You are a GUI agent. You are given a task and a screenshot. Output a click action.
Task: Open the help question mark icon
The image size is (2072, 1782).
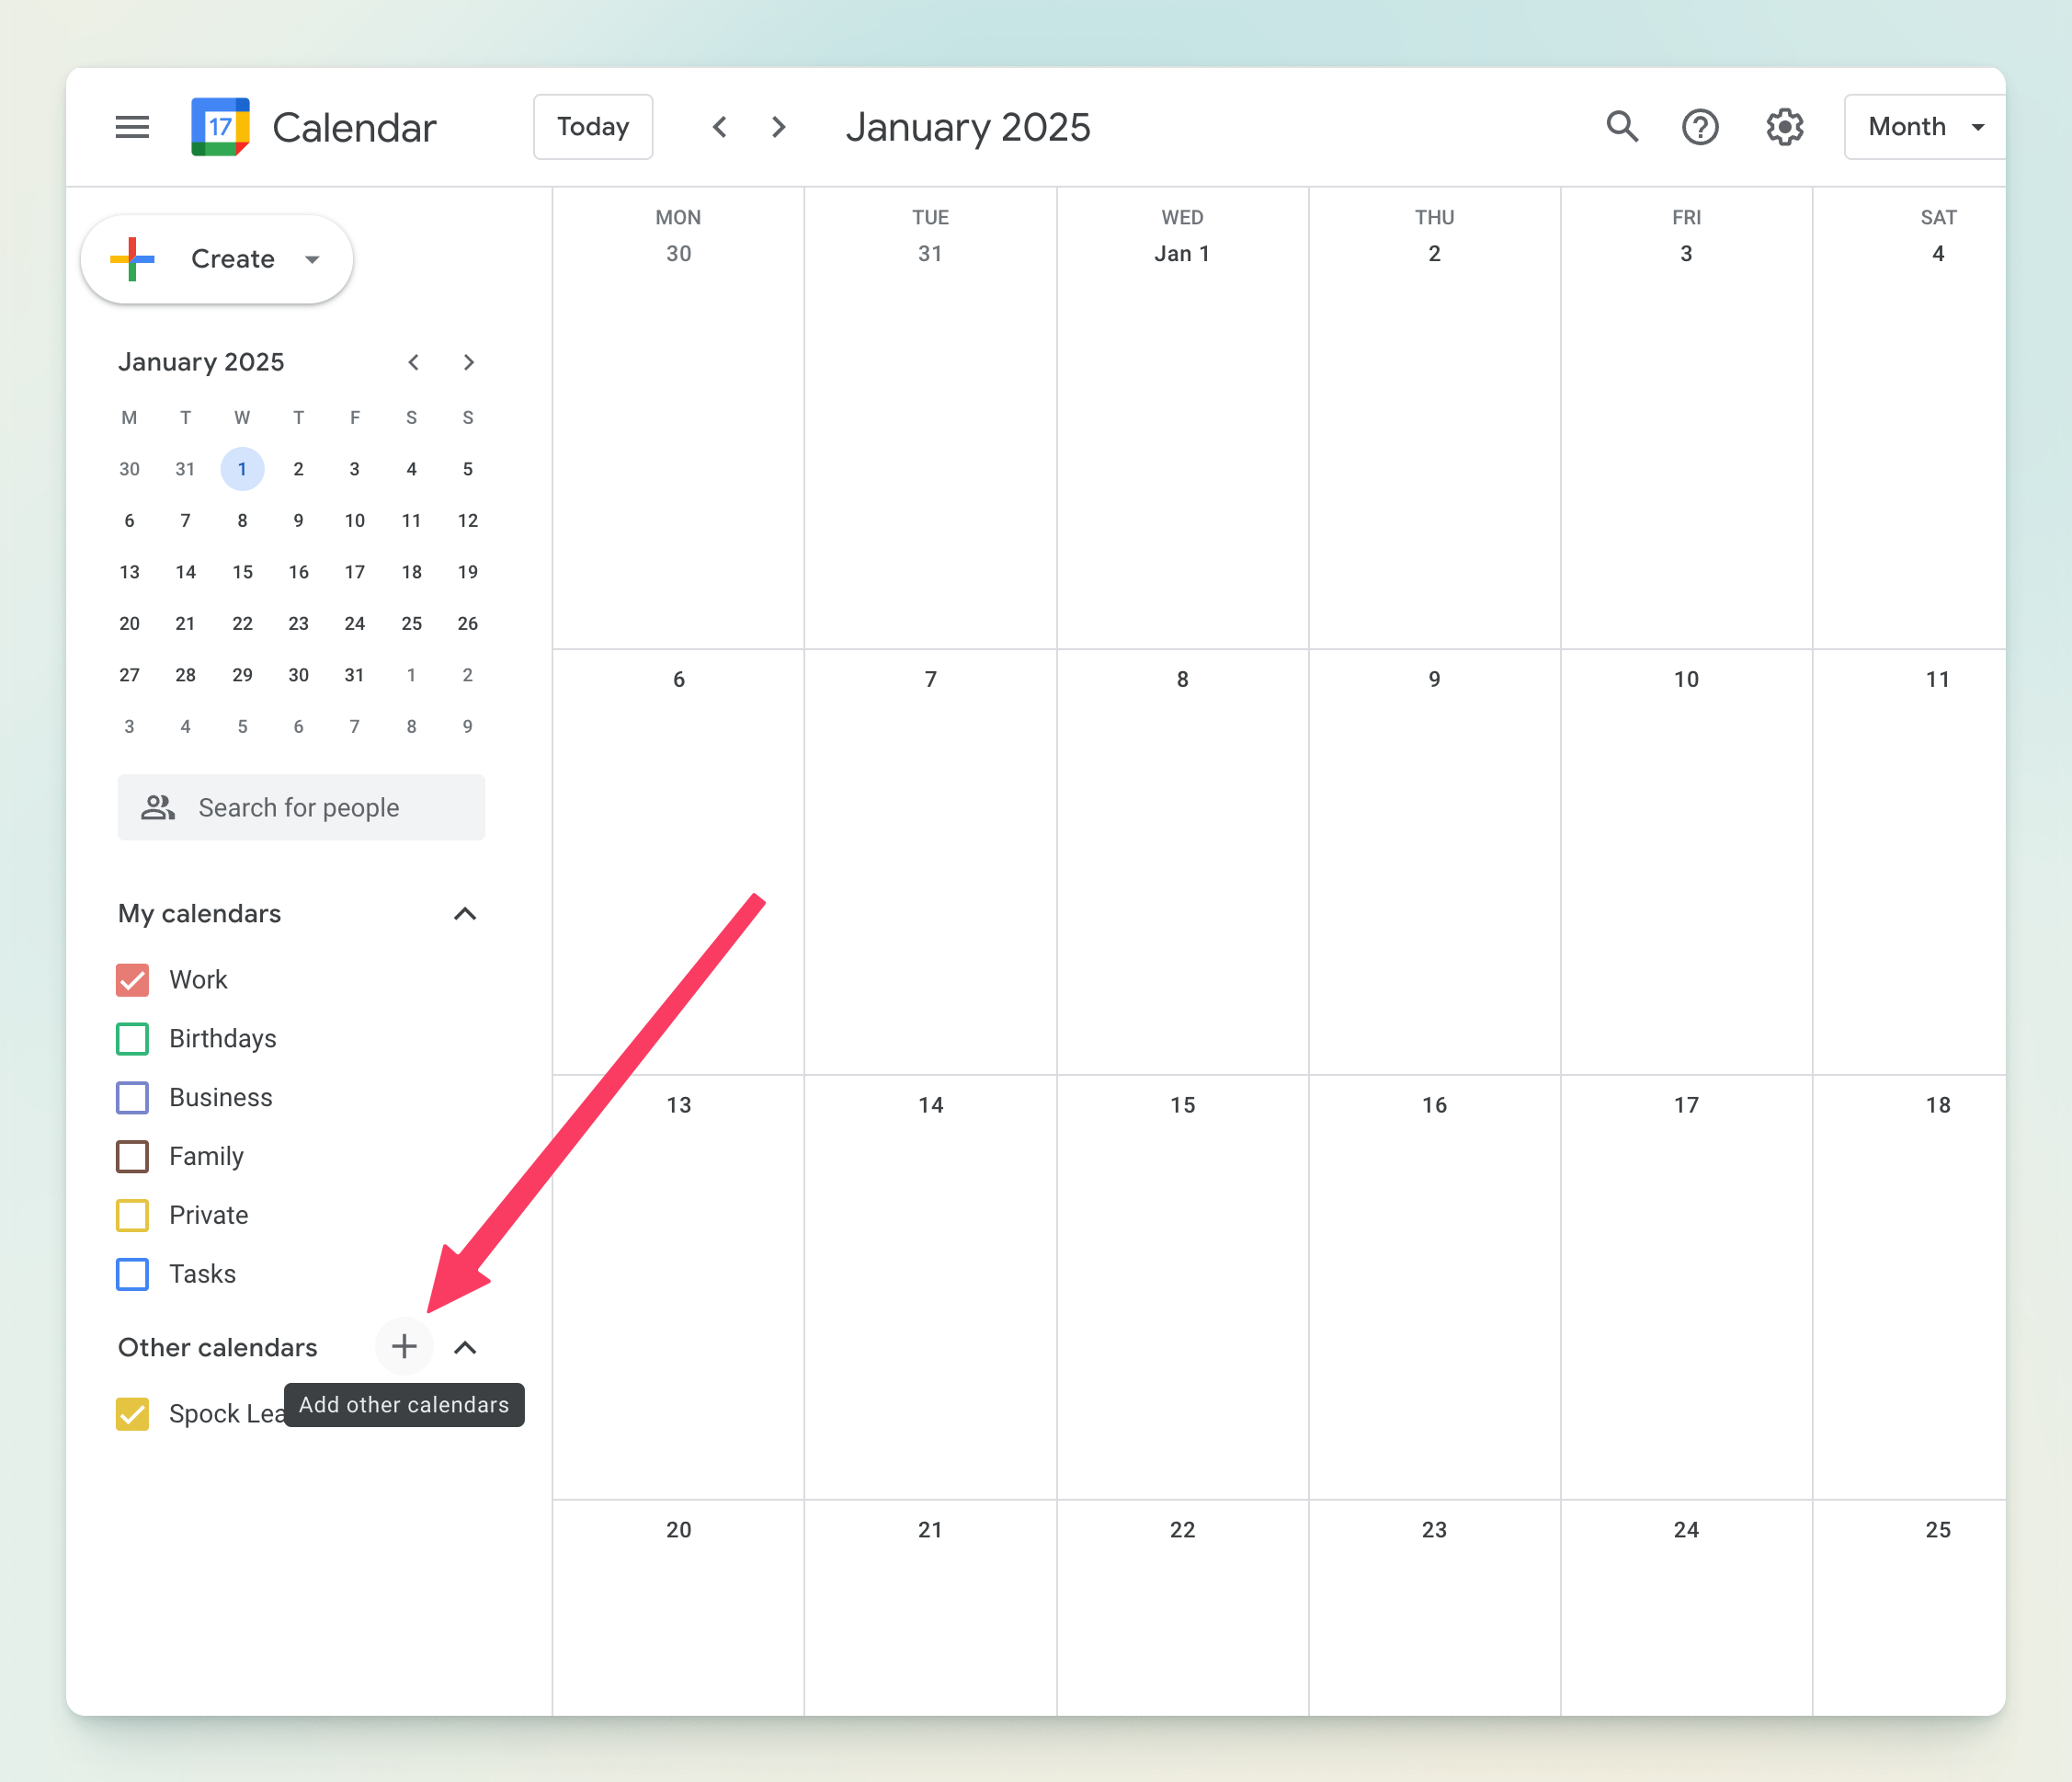pos(1700,127)
